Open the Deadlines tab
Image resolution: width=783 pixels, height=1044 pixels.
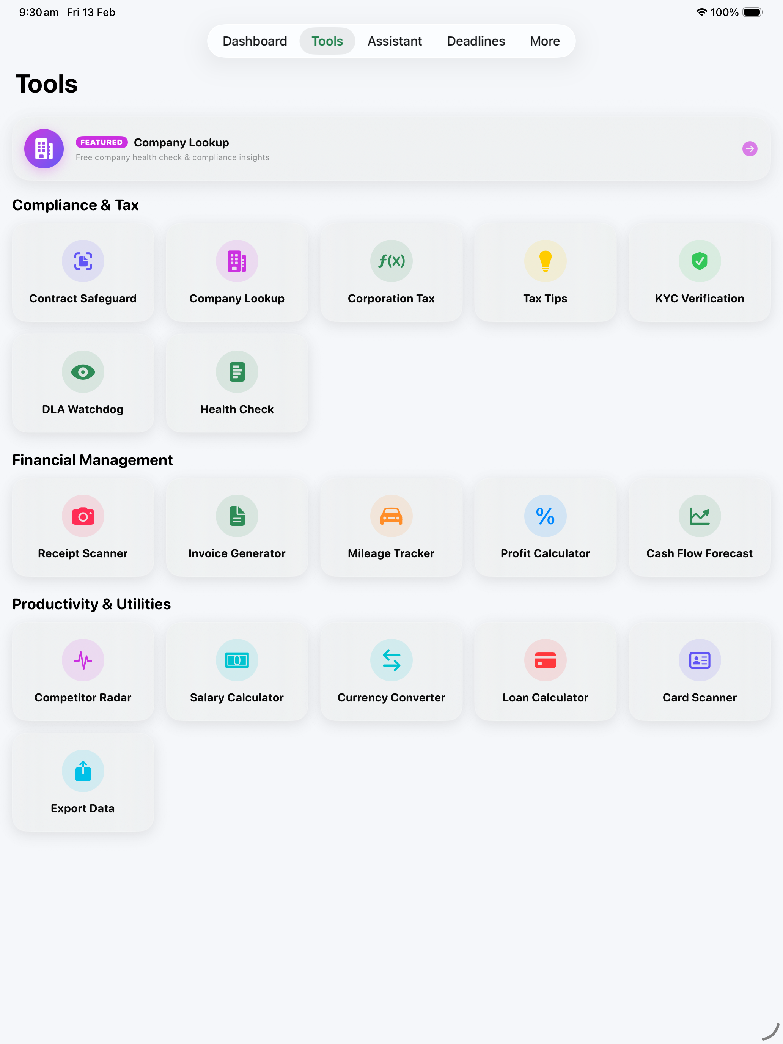475,41
